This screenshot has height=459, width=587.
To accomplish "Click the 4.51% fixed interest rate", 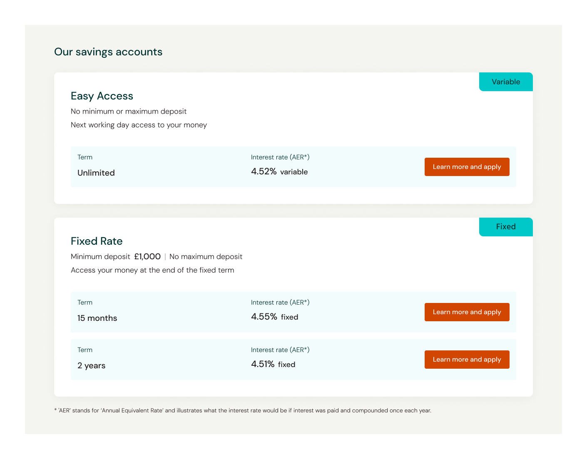I will pos(273,364).
